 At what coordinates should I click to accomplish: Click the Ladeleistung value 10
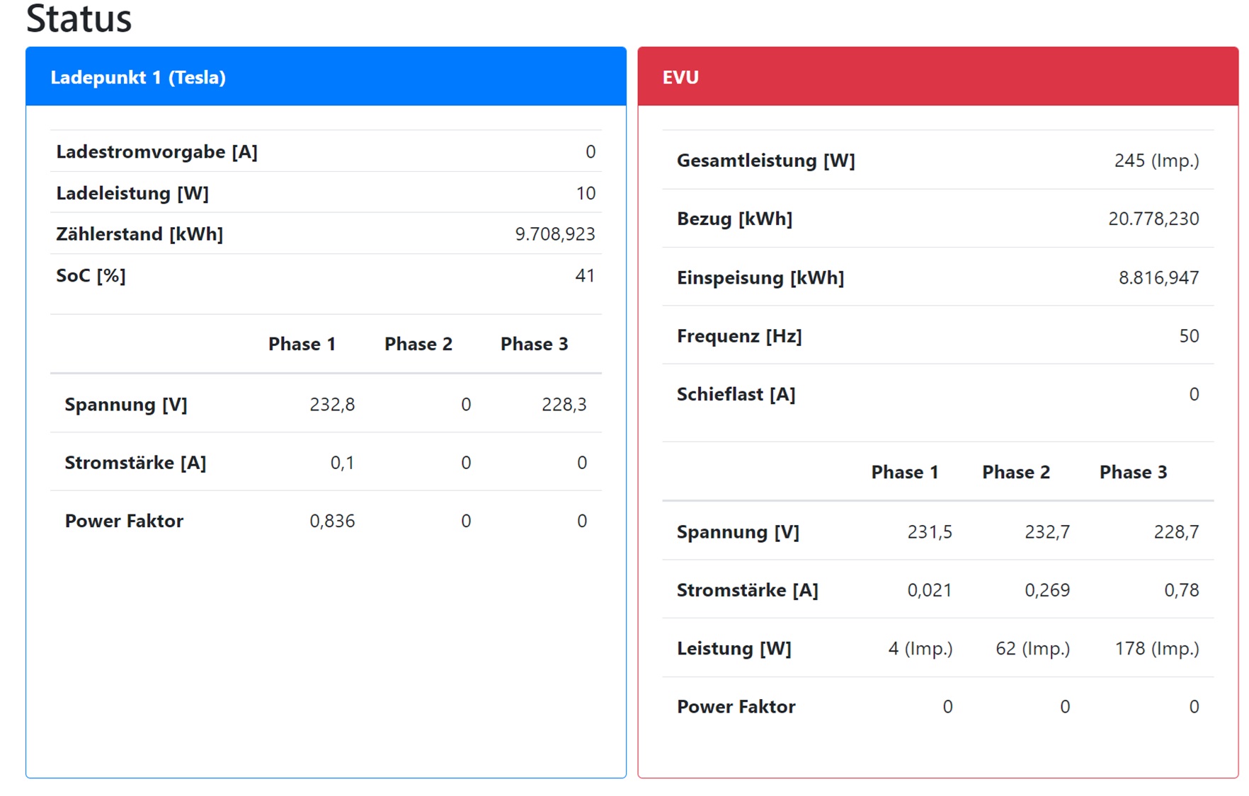click(x=585, y=193)
